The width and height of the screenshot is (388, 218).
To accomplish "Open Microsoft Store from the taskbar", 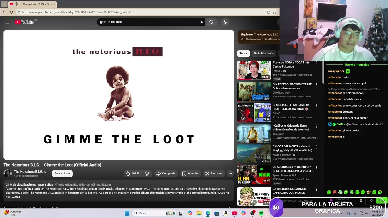I will point(217,213).
